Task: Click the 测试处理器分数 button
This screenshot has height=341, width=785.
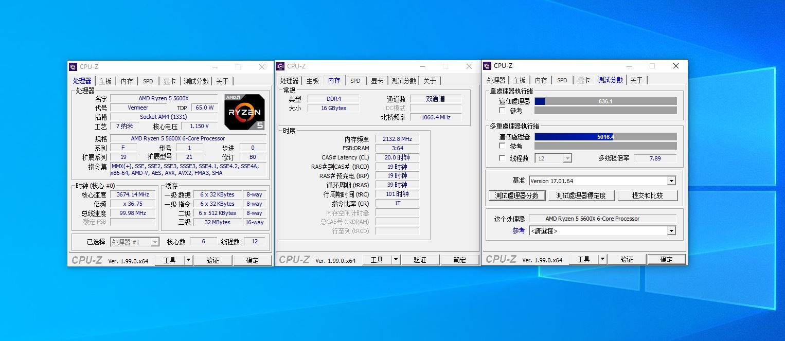Action: pyautogui.click(x=516, y=195)
